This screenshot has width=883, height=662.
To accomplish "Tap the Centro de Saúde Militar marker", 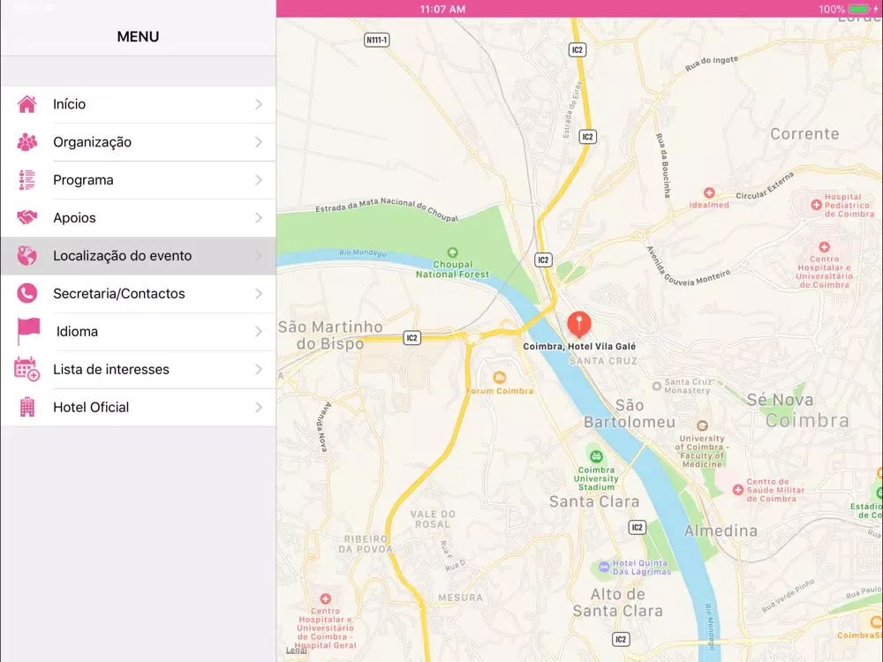I will point(737,490).
